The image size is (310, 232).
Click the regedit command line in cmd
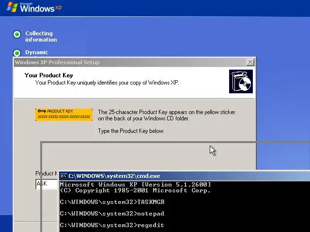[x=112, y=225]
